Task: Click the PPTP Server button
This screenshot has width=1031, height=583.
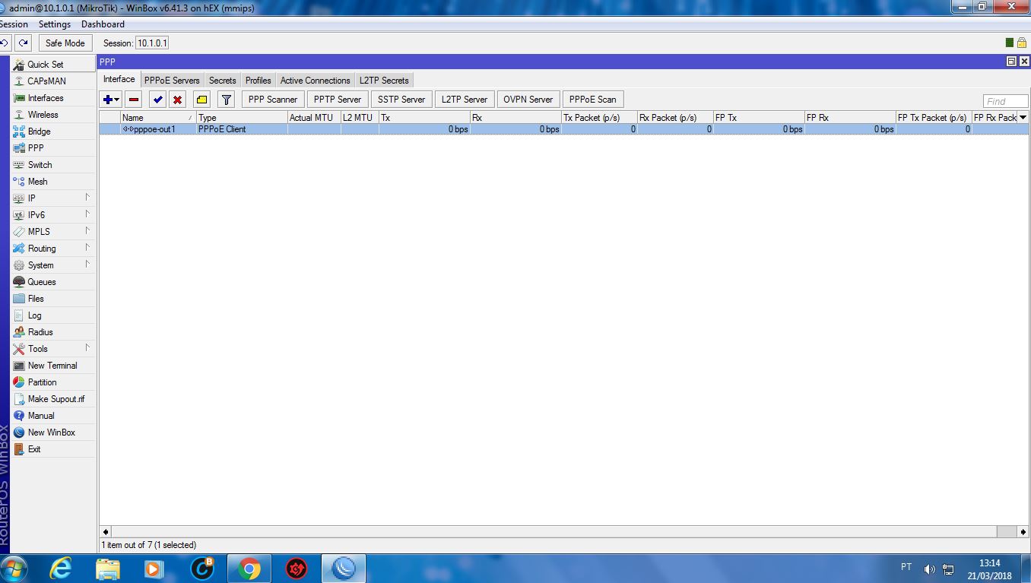Action: 338,100
